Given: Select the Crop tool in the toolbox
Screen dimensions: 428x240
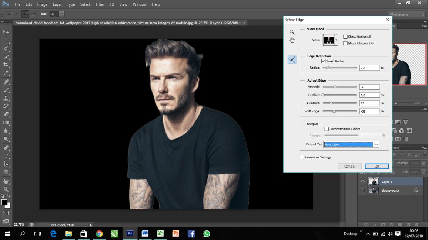Looking at the screenshot, I should click(x=6, y=65).
